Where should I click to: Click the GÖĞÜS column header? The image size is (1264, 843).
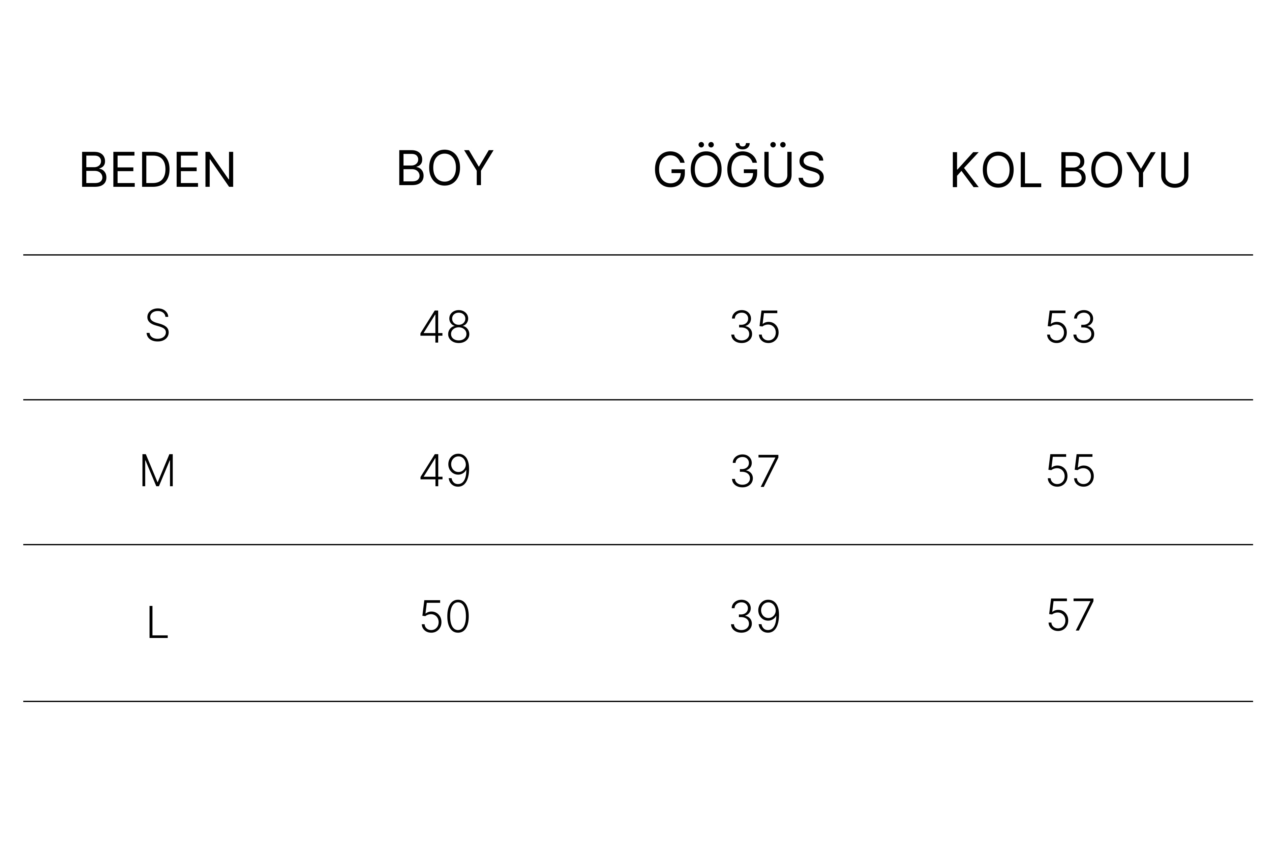coord(739,167)
